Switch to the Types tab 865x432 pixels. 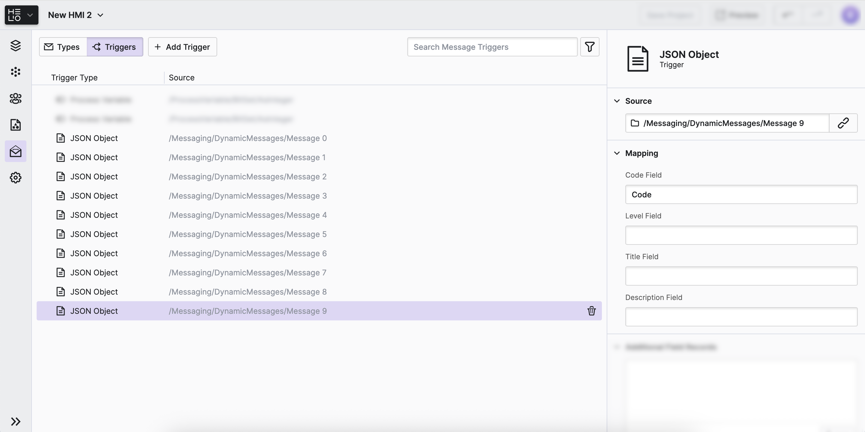click(62, 47)
